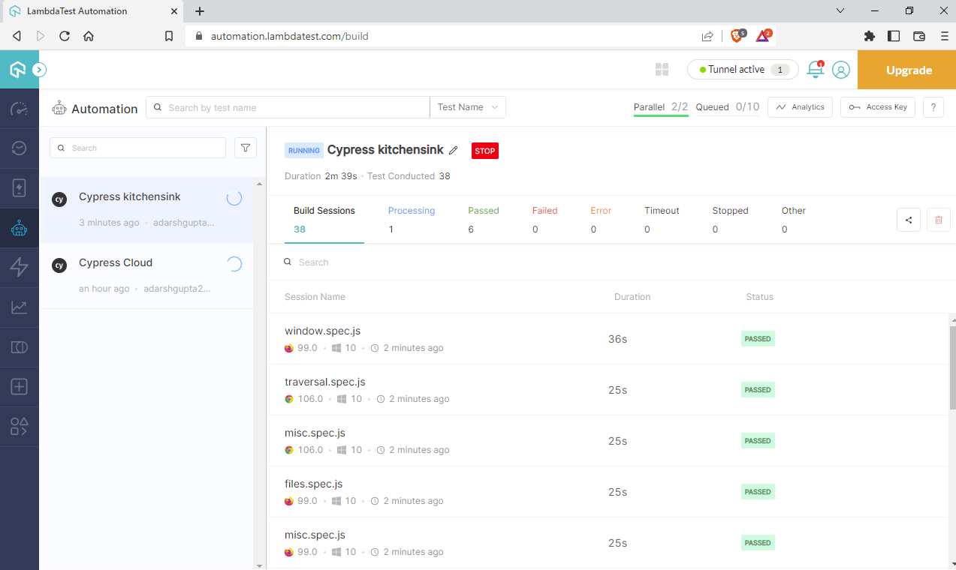Click the filter funnel icon
This screenshot has width=956, height=570.
point(246,148)
